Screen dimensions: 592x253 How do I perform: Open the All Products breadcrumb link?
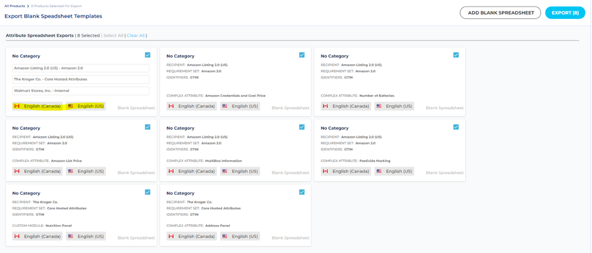tap(15, 6)
